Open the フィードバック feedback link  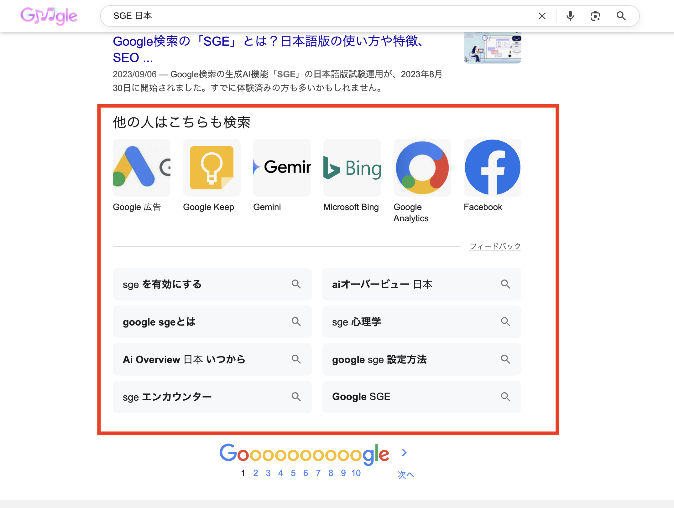[495, 246]
